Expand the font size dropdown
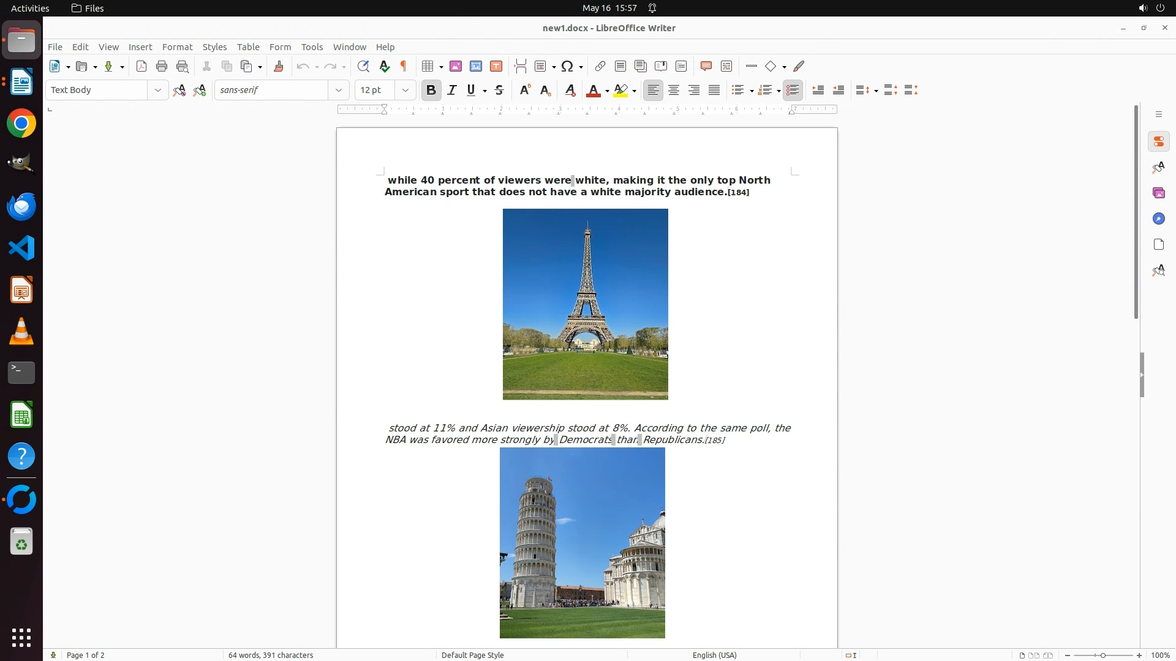1176x661 pixels. coord(405,91)
